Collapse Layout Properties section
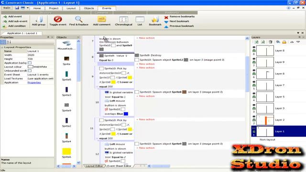This screenshot has height=172, width=306. 2,47
